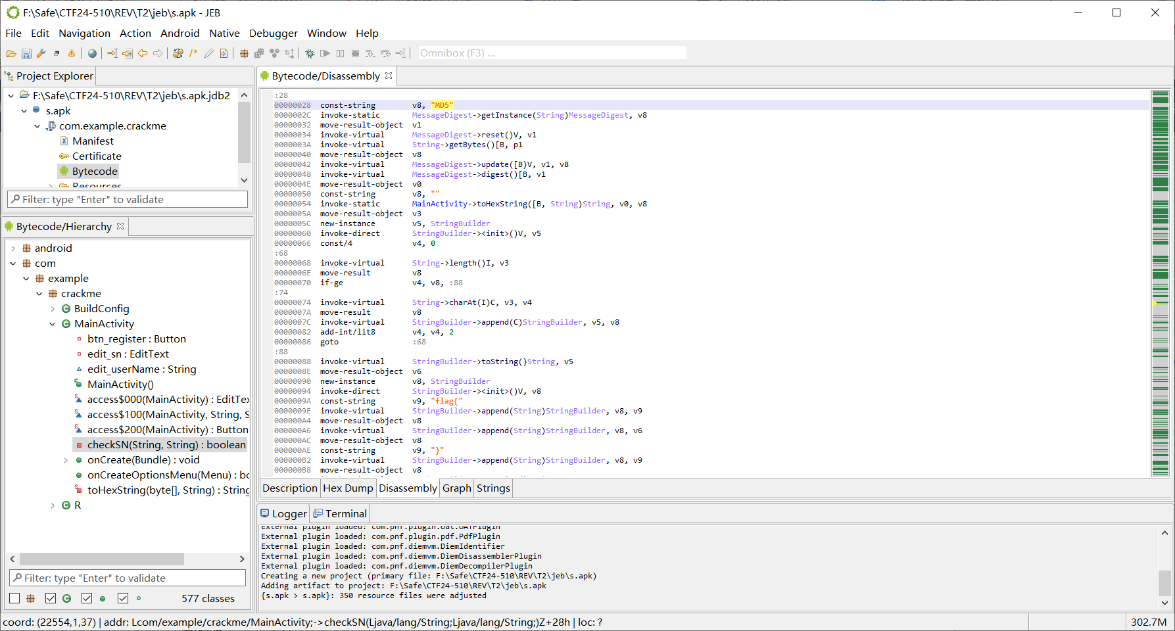Collapse the MainActivity class node
This screenshot has height=631, width=1175.
point(53,324)
